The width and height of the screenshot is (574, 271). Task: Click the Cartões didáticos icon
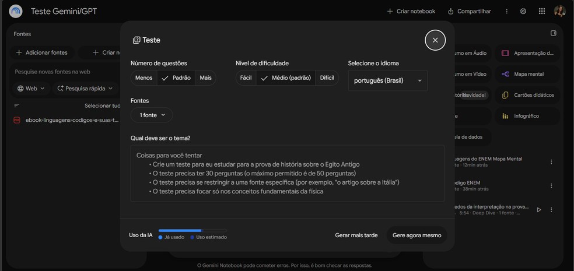[505, 95]
